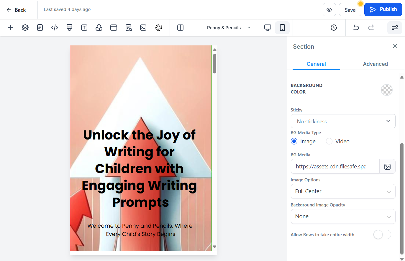
Task: Publish the page
Action: (383, 9)
